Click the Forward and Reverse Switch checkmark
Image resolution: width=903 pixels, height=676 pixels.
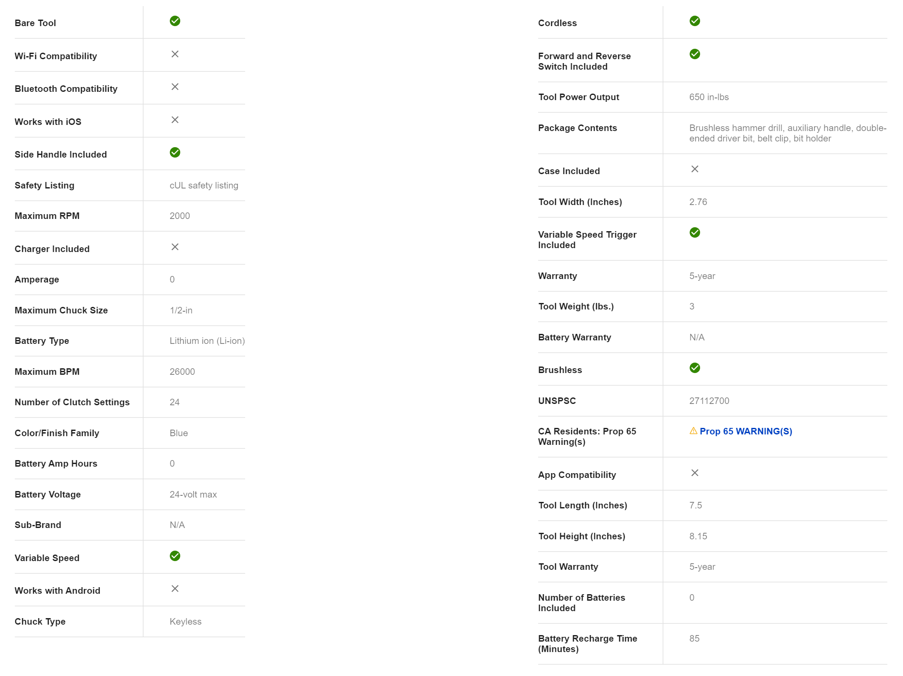click(695, 54)
